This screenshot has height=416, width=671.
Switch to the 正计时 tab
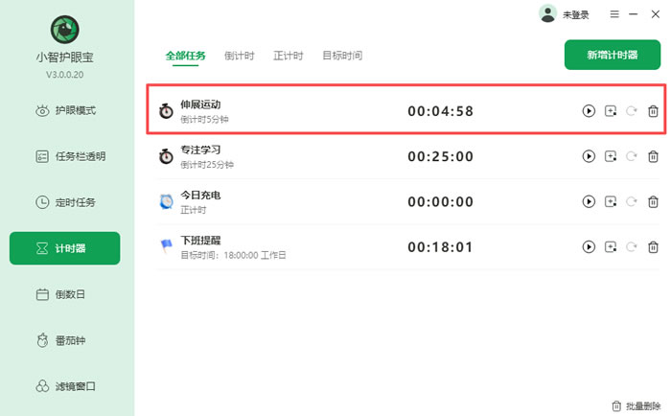288,56
